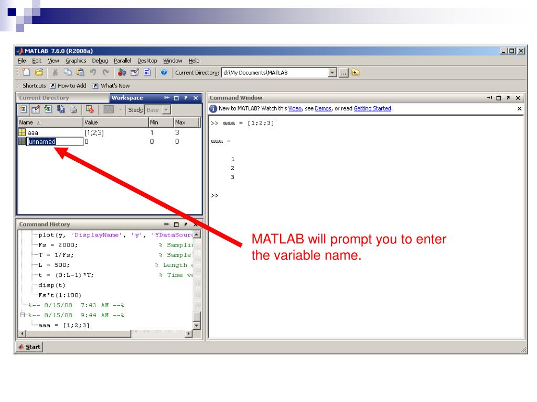Viewport: 537px width, 402px height.
Task: Follow the Getting Started link
Action: [x=373, y=108]
